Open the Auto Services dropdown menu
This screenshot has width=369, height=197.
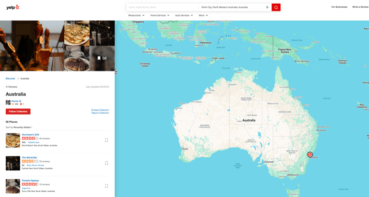[184, 15]
